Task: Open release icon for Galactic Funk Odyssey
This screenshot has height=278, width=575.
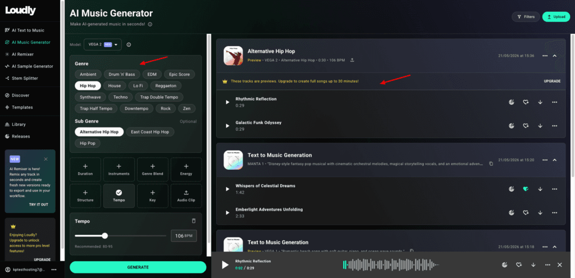Action: [512, 126]
